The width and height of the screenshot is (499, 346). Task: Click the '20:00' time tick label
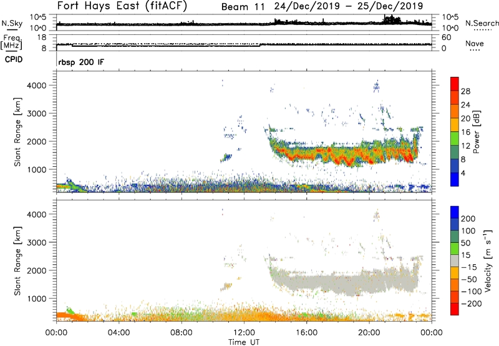tap(369, 333)
